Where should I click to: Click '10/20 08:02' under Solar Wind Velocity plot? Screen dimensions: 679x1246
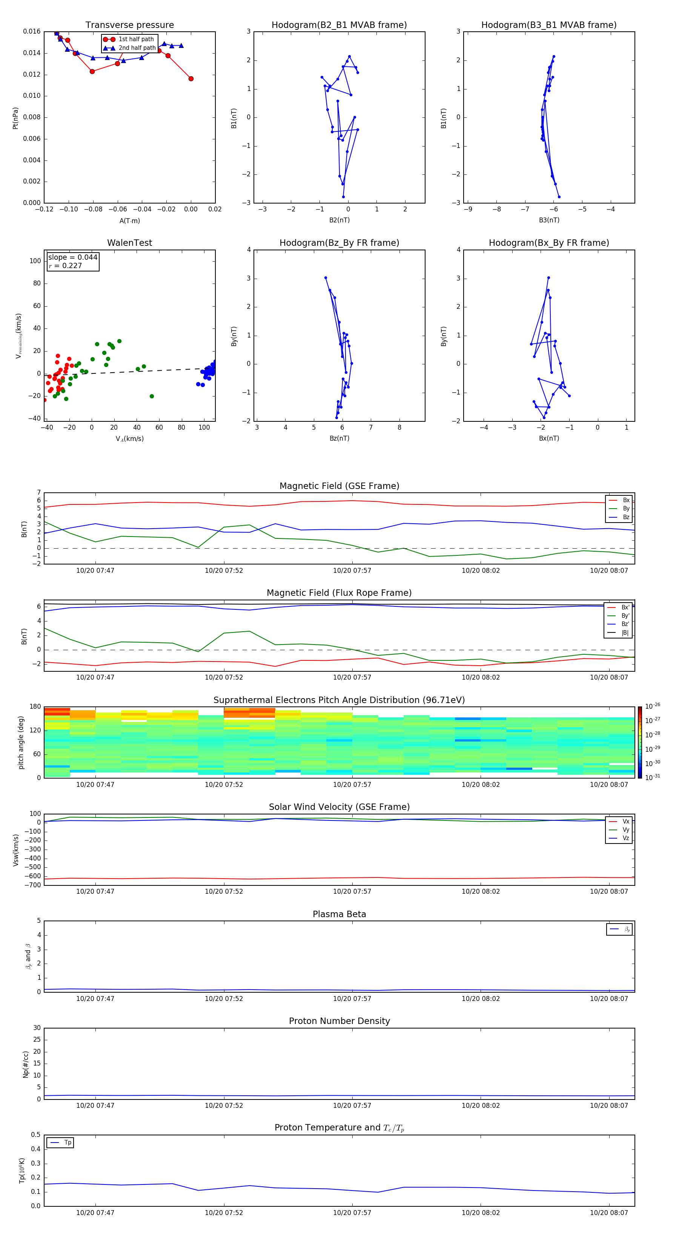click(480, 891)
